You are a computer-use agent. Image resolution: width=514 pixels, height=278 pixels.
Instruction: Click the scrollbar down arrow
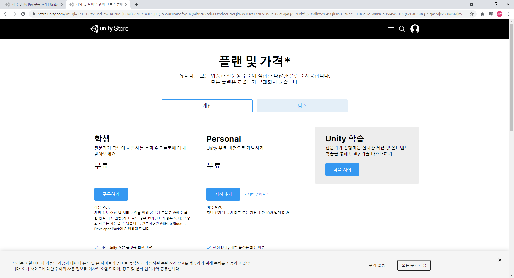coord(512,276)
